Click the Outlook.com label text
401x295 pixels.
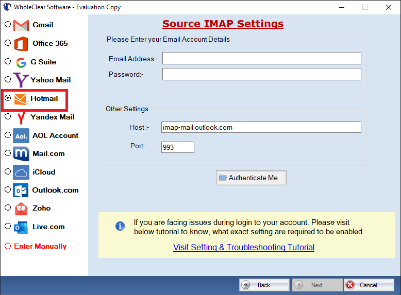[x=55, y=190]
